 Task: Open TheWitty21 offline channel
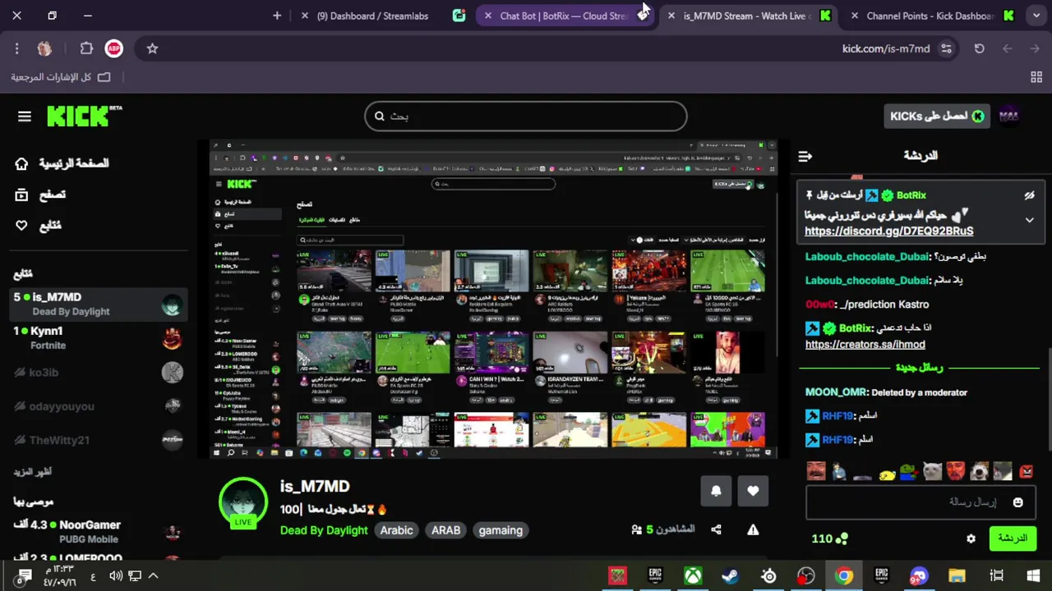point(99,440)
